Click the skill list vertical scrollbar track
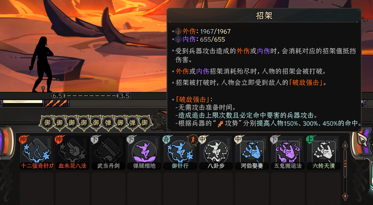 click(345, 171)
